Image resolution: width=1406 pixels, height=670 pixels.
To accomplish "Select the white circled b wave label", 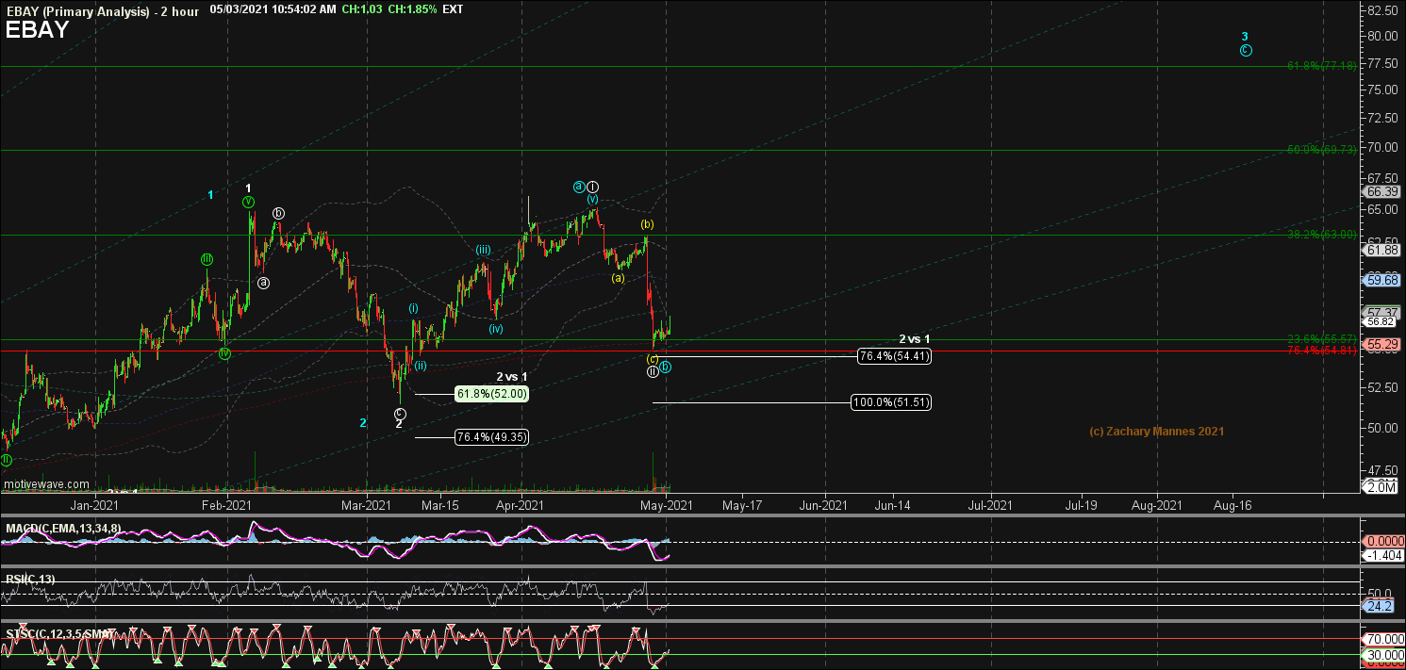I will (278, 213).
